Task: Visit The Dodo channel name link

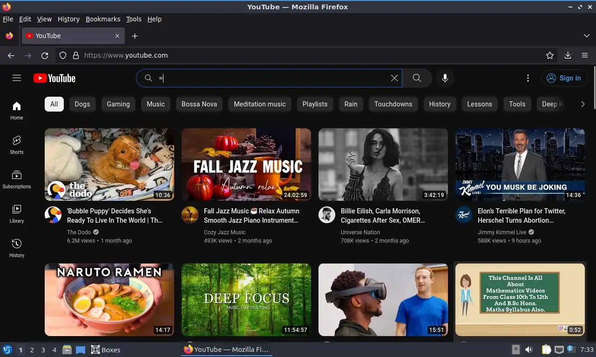Action: pyautogui.click(x=79, y=232)
